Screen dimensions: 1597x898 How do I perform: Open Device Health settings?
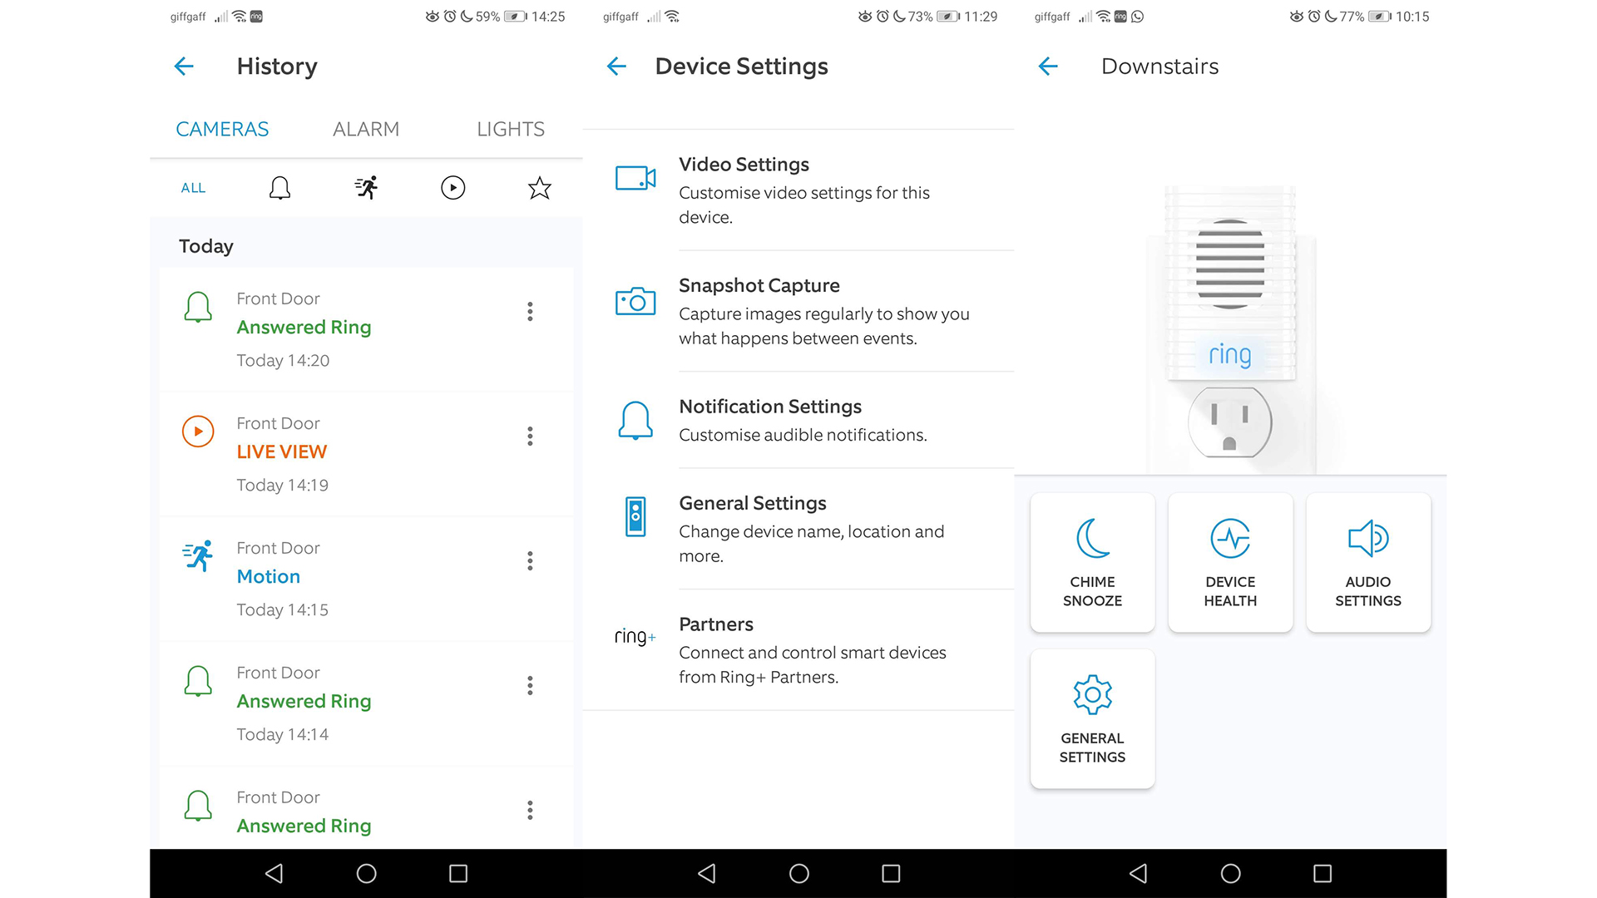pos(1231,558)
